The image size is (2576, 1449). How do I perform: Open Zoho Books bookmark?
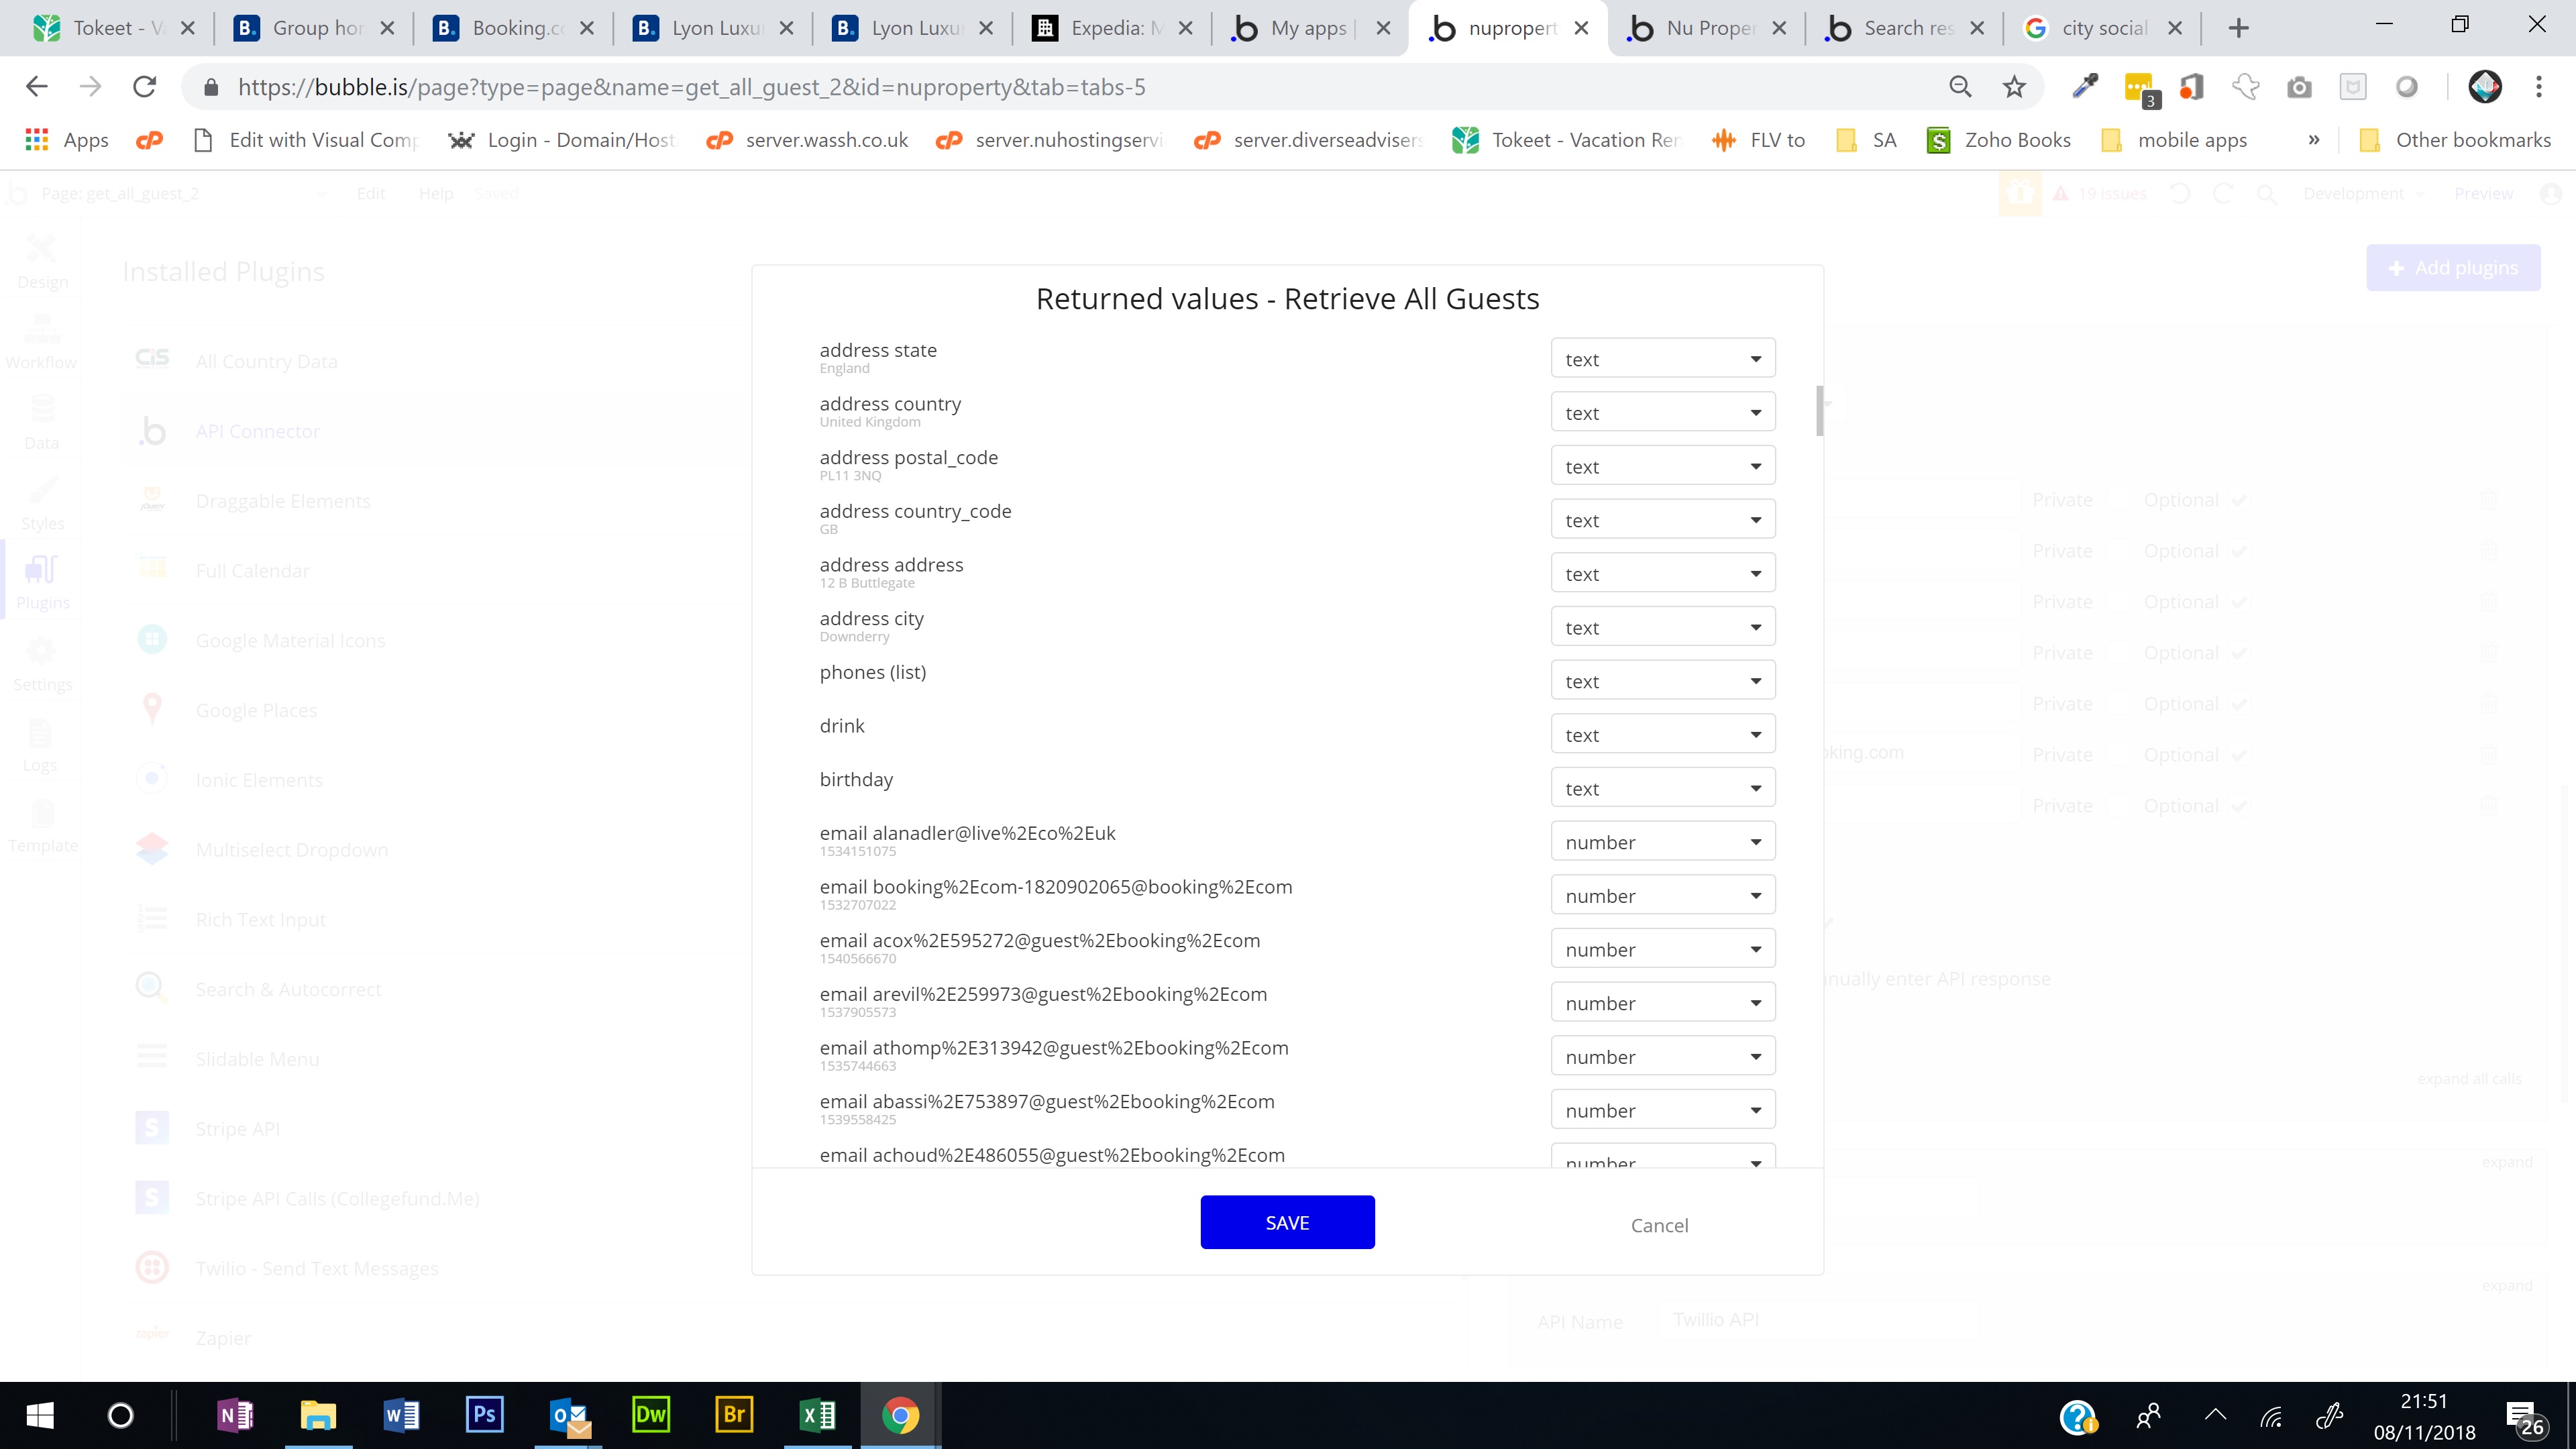click(1999, 140)
